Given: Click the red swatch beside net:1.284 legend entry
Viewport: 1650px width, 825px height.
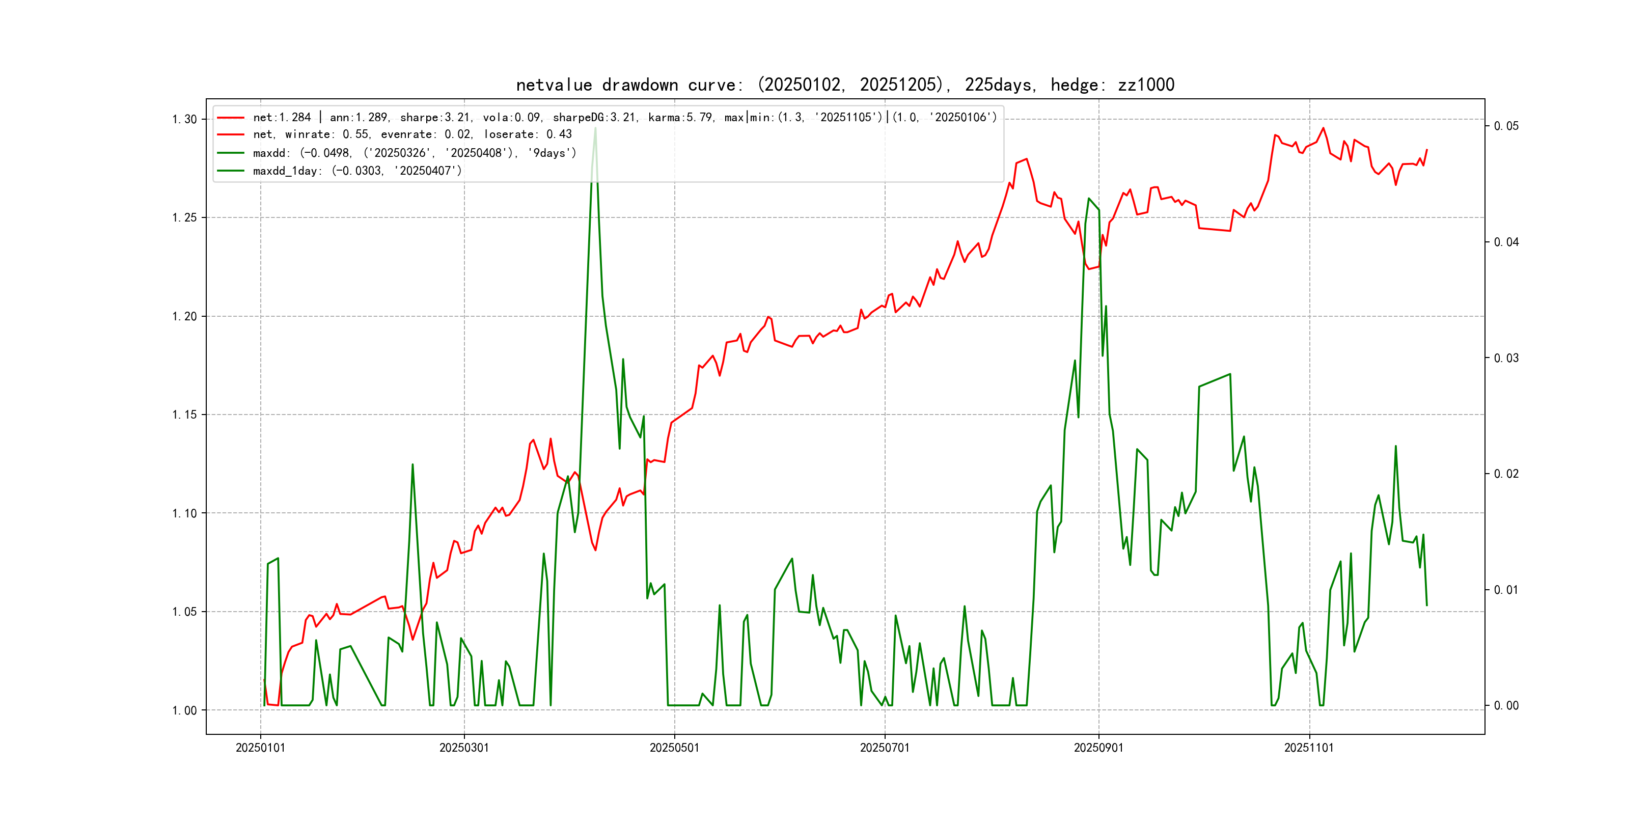Looking at the screenshot, I should [231, 118].
